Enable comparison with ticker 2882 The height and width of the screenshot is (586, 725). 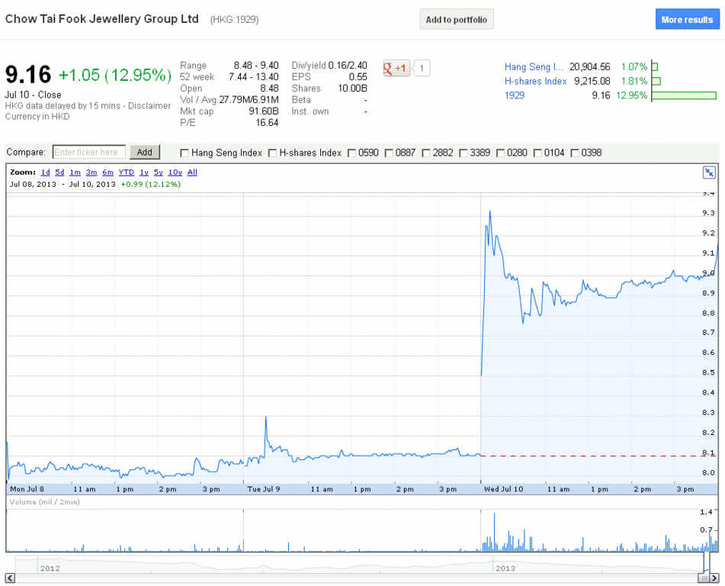[426, 153]
